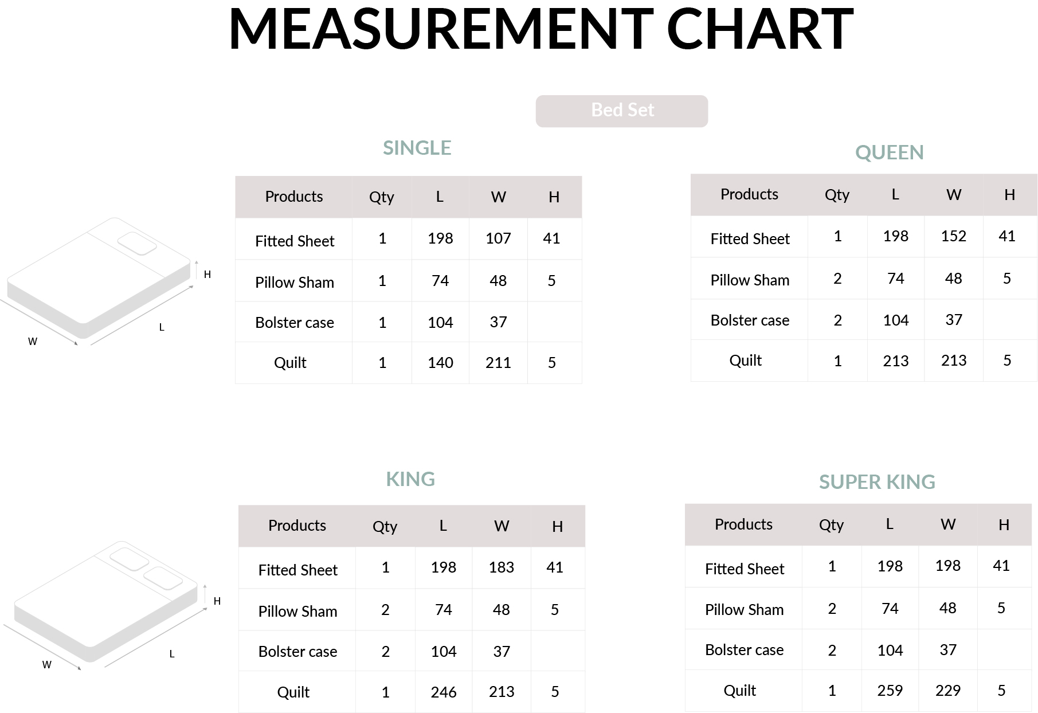Click Quilt row label in QUEEN table
This screenshot has height=713, width=1038.
coord(745,361)
